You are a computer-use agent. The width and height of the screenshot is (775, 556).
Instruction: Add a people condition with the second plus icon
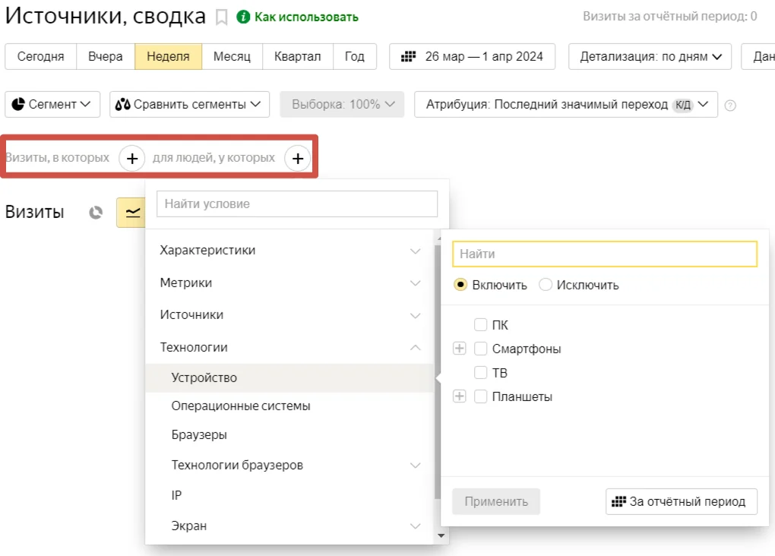[x=298, y=159]
